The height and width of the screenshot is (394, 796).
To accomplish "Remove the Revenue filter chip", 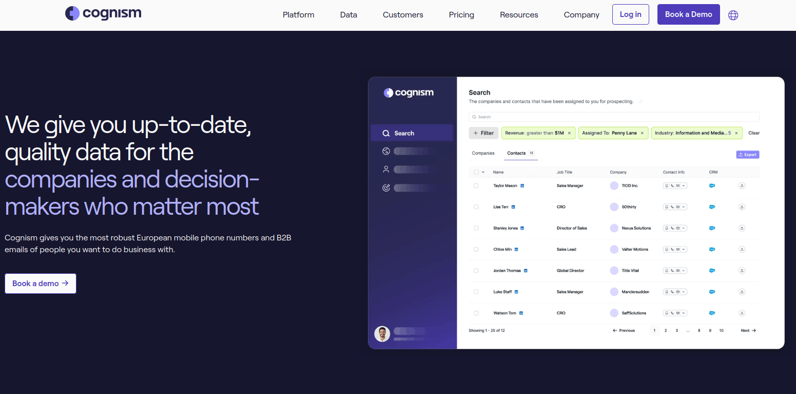I will click(569, 133).
